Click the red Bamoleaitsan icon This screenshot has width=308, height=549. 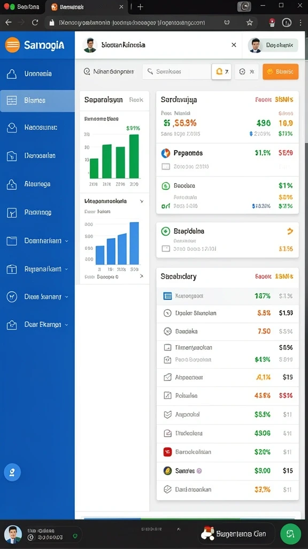(167, 452)
